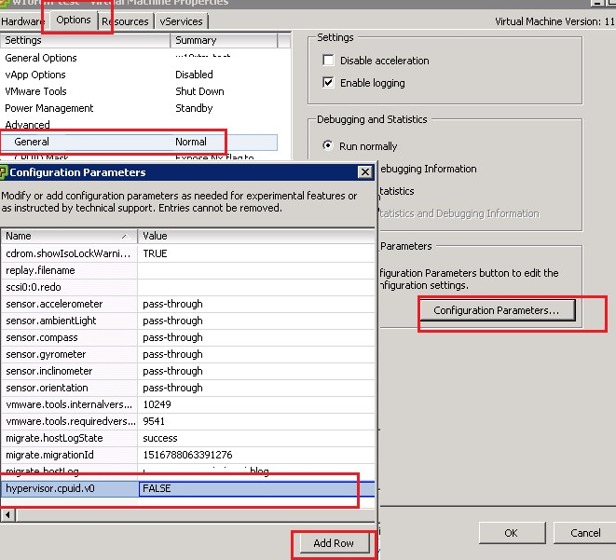Select VMware Tools setting
Viewport: 616px width, 560px height.
(x=35, y=91)
